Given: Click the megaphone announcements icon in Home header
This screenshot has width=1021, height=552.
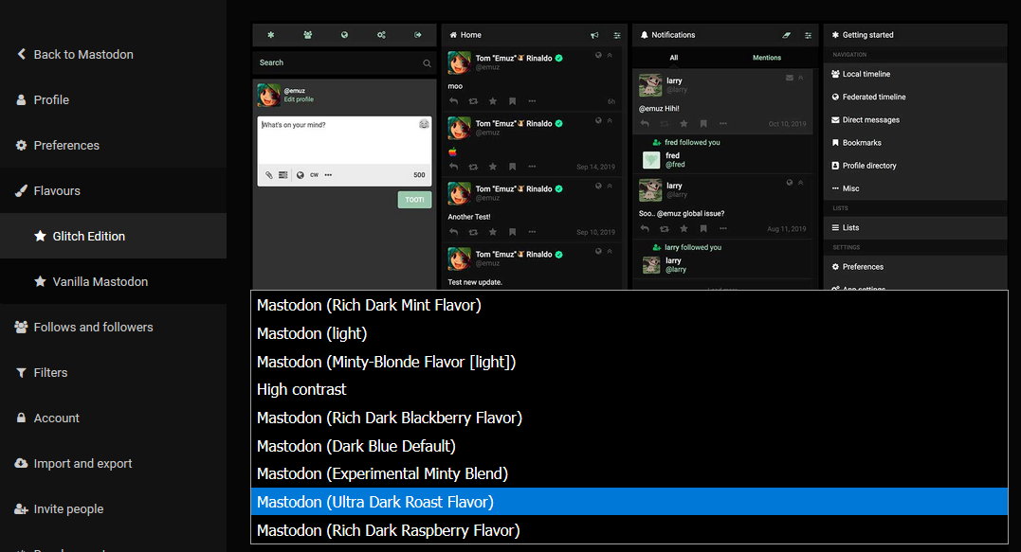Looking at the screenshot, I should tap(594, 35).
